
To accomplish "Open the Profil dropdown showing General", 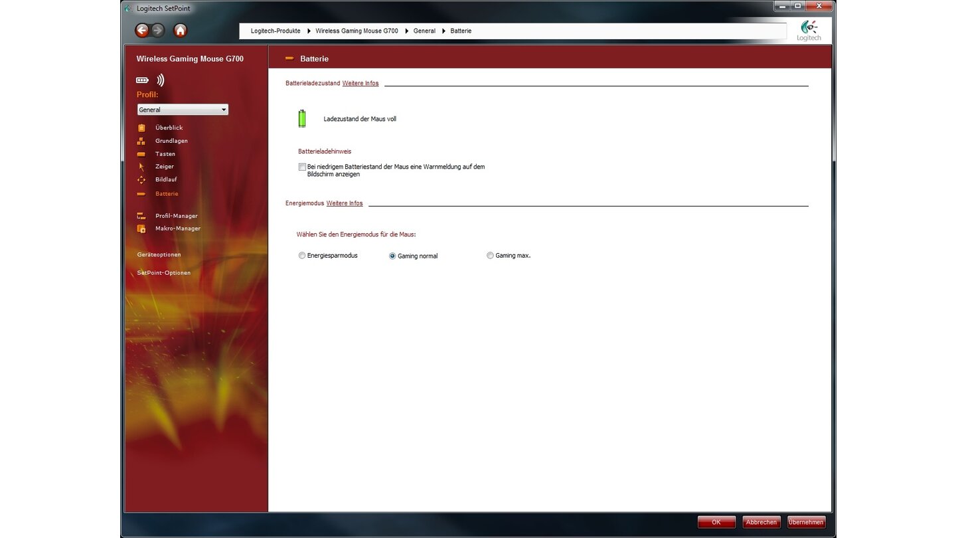I will click(x=183, y=110).
